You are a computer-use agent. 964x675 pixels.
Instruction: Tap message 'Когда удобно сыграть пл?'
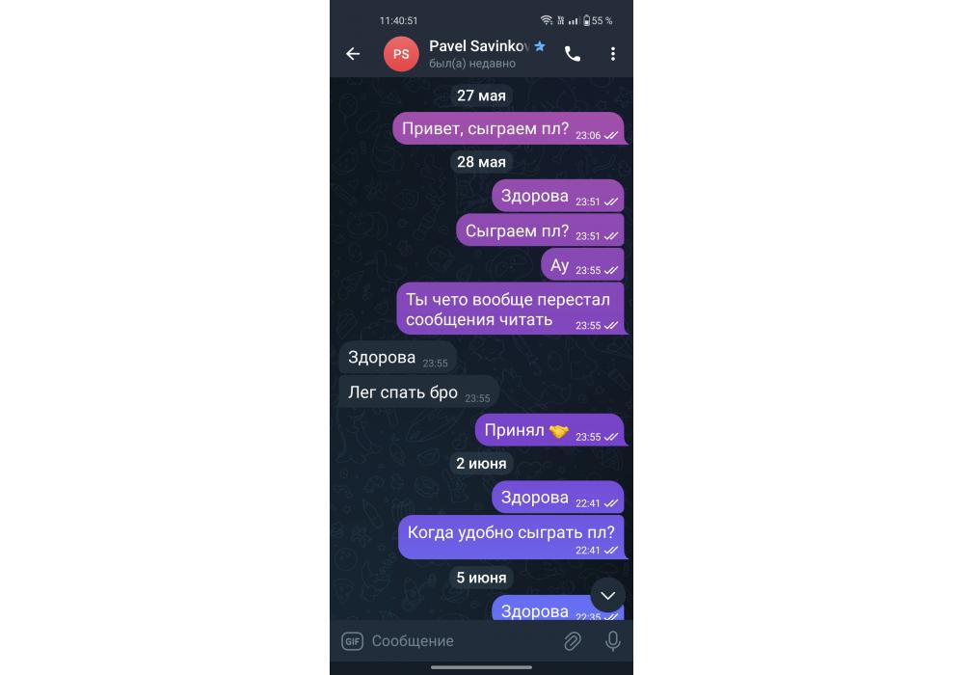(512, 537)
